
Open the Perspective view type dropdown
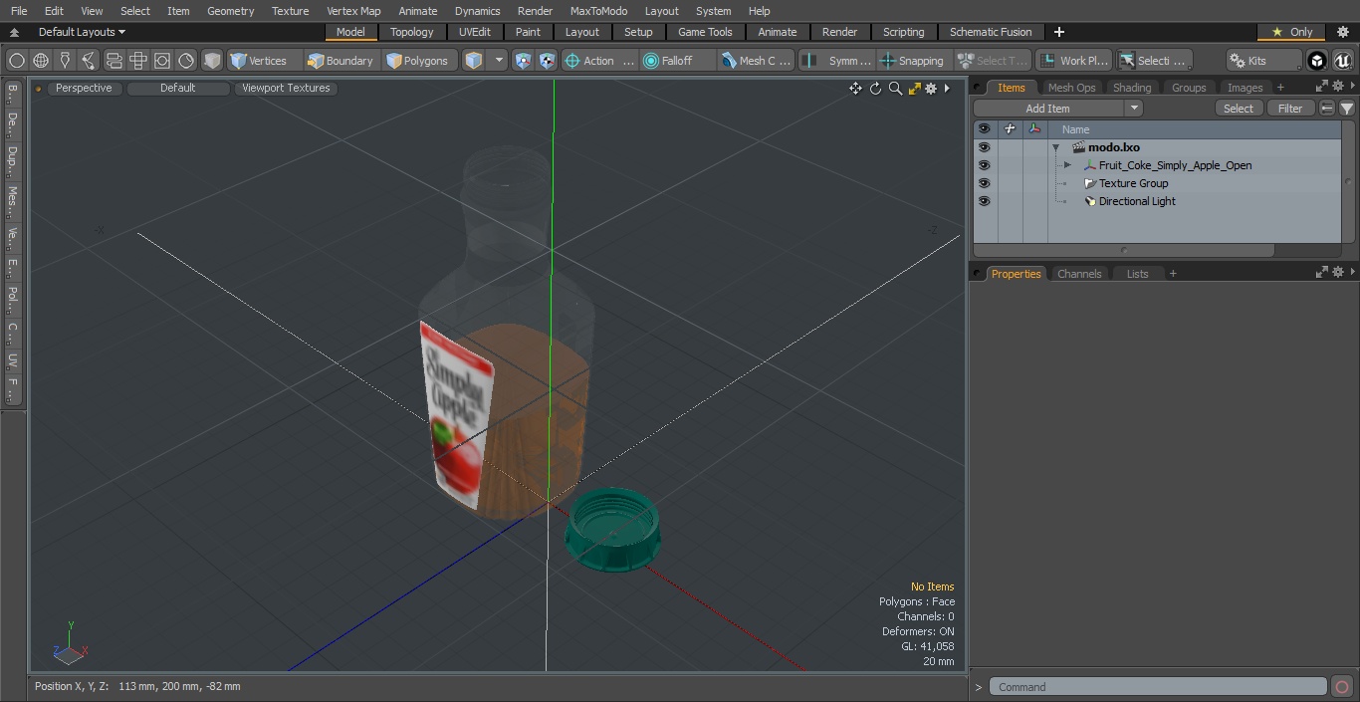click(x=84, y=88)
